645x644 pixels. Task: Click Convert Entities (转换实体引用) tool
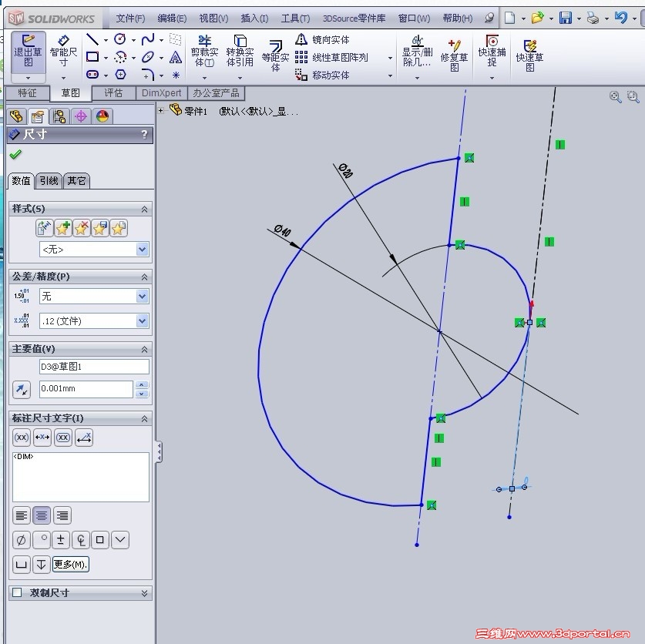coord(240,51)
